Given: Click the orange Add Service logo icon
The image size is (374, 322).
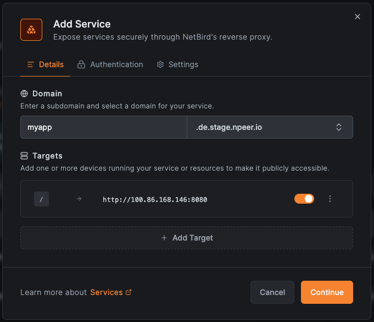Looking at the screenshot, I should pos(31,30).
